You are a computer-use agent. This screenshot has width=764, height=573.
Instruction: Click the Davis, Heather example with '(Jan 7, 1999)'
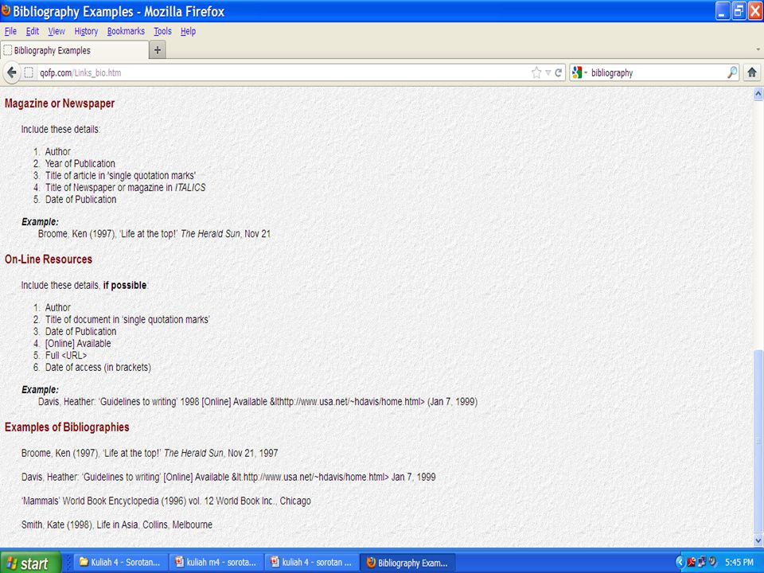[x=258, y=402]
